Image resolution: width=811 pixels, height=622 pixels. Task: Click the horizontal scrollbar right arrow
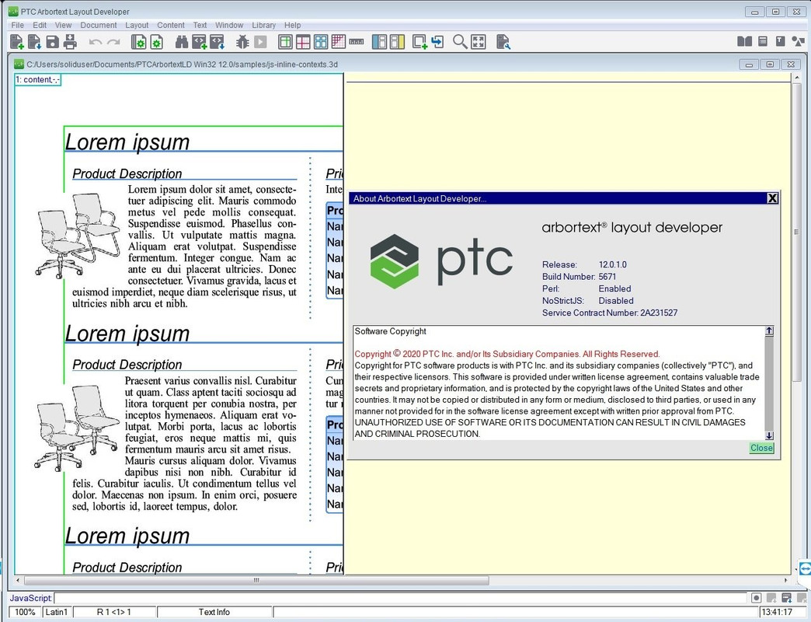tap(786, 581)
